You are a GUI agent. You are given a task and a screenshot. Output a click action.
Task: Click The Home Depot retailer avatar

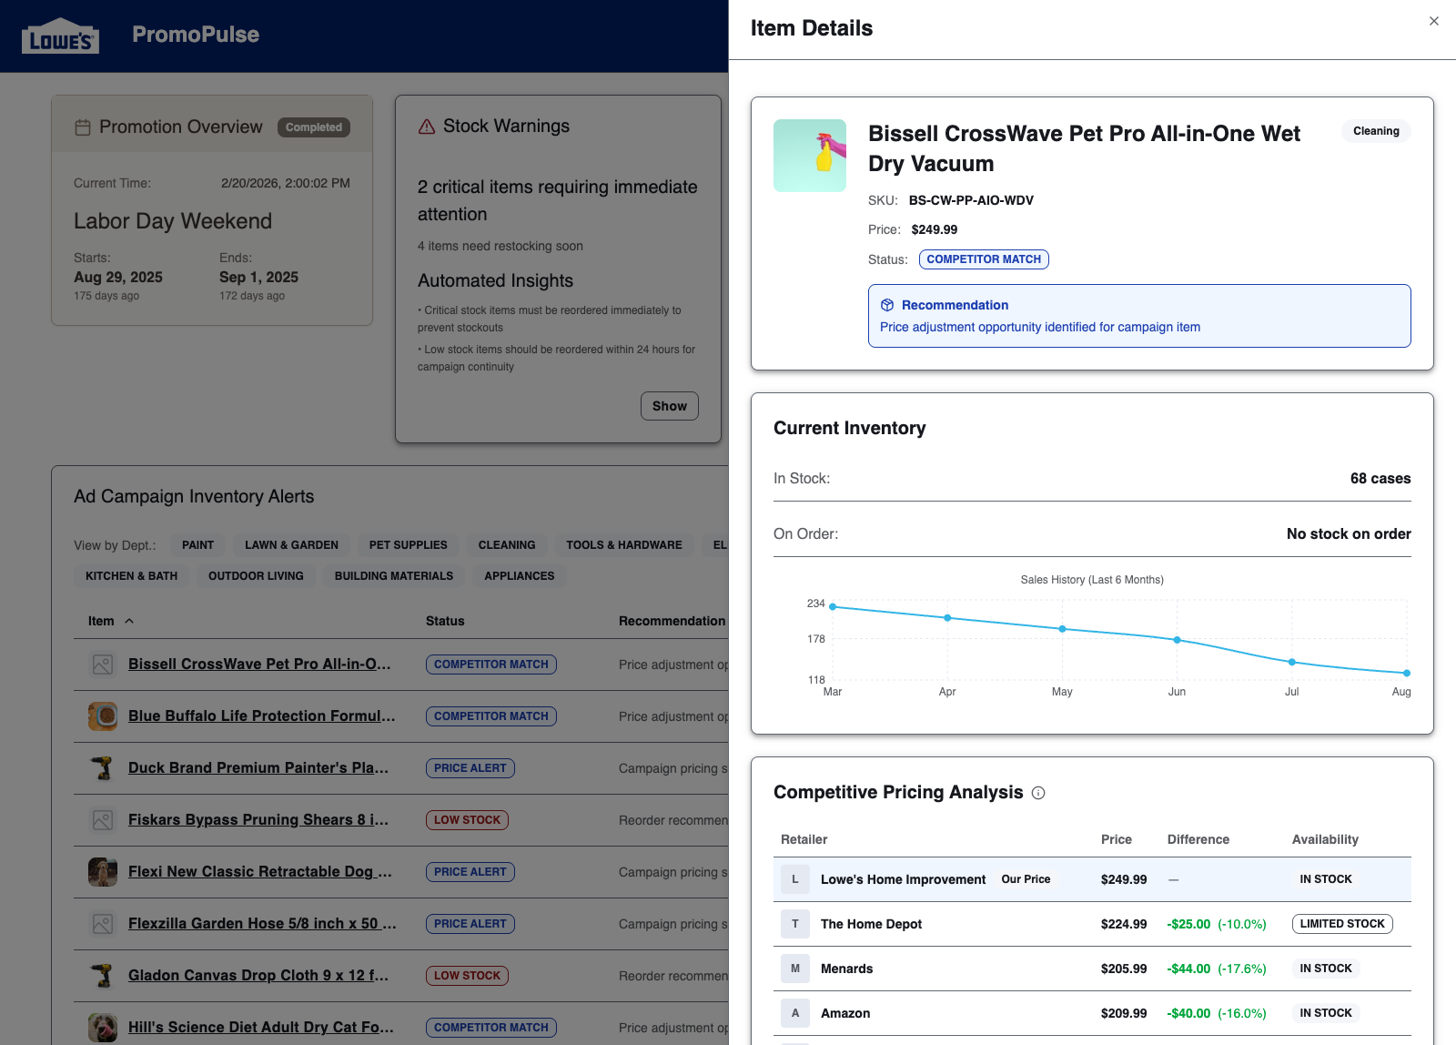coord(794,923)
